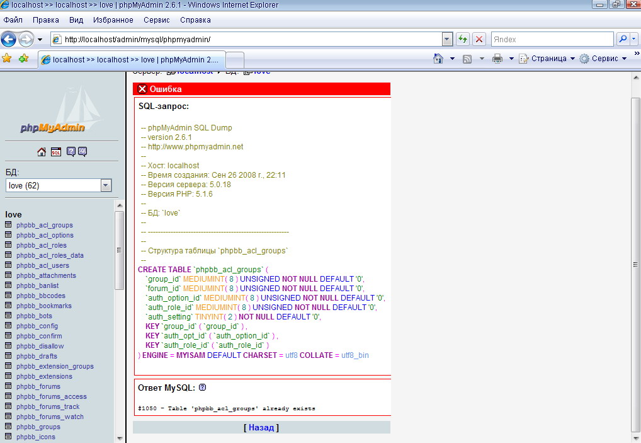Open phpMyAdmin documentation help icon

pyautogui.click(x=71, y=152)
